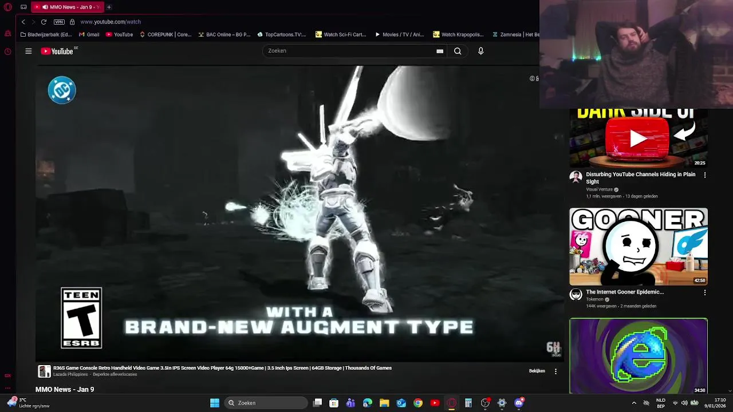
Task: Open The Internet Gooner Epidemic... title
Action: click(625, 292)
